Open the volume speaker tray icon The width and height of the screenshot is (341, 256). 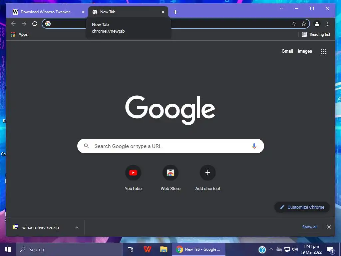click(295, 249)
